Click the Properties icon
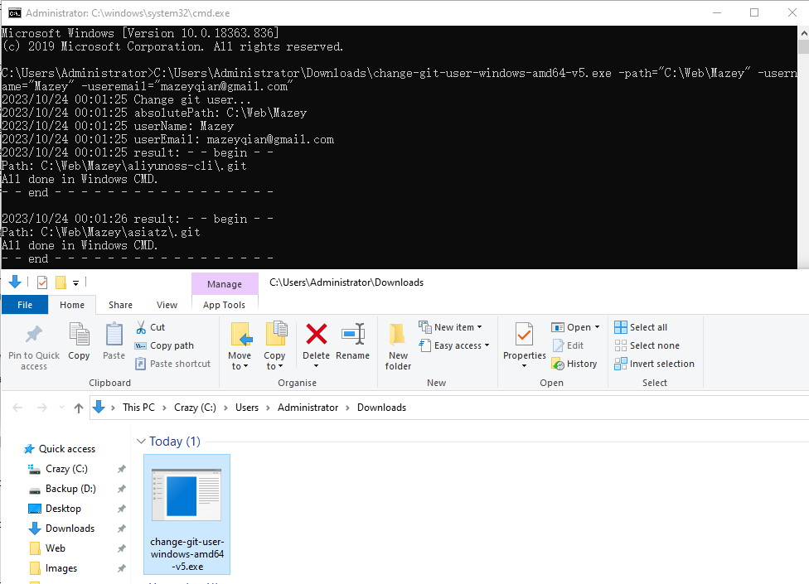 pos(524,340)
